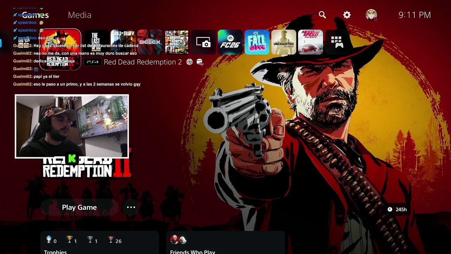This screenshot has height=254, width=451.
Task: Click the 245h play time text
Action: [x=401, y=210]
